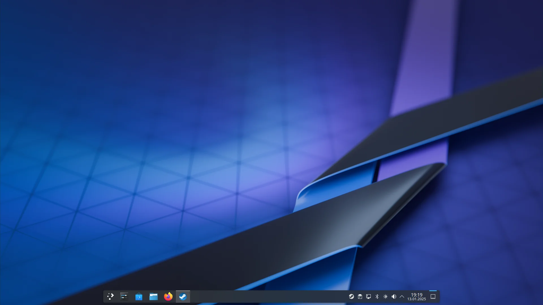Open System Settings from the panel
The width and height of the screenshot is (543, 305).
124,297
